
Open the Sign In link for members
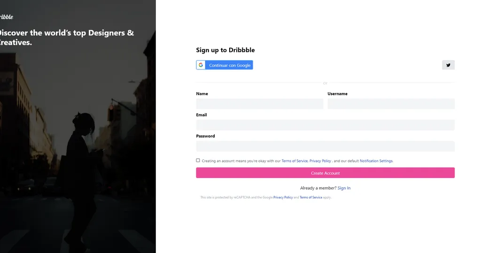pyautogui.click(x=344, y=188)
